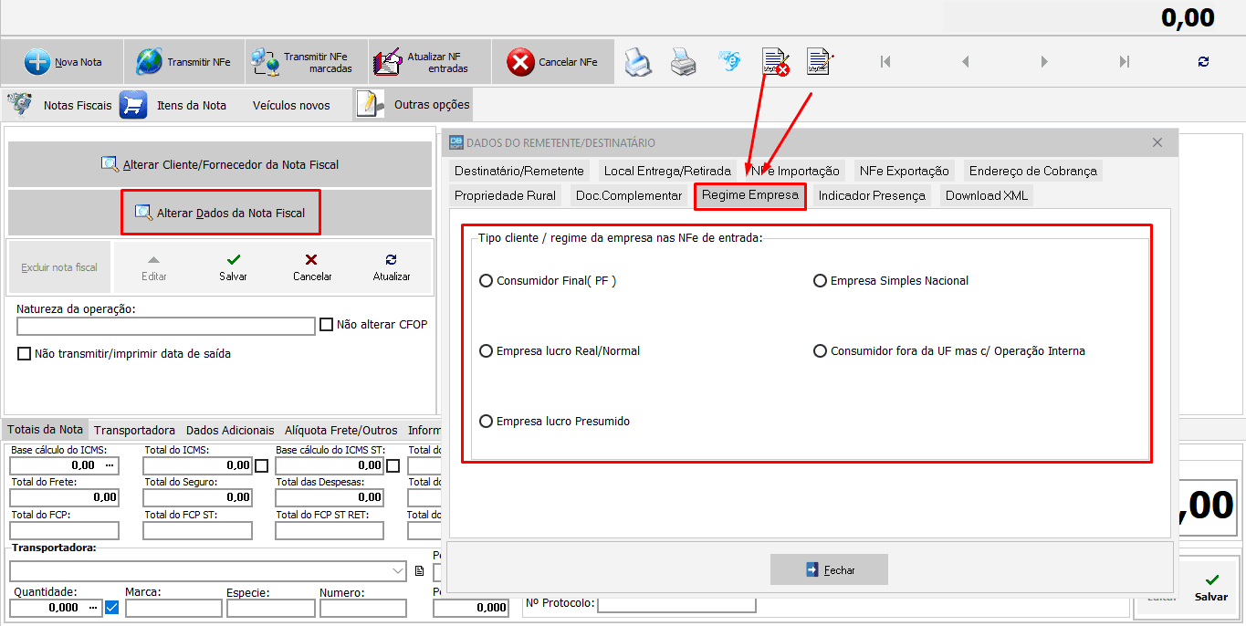
Task: Choose Empresa Simples Nacional radio option
Action: point(820,281)
